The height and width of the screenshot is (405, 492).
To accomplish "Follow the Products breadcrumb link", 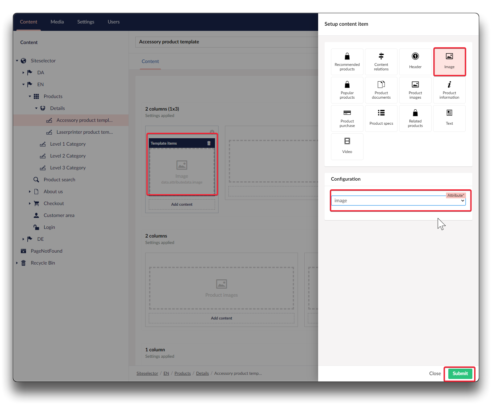I will [x=183, y=373].
